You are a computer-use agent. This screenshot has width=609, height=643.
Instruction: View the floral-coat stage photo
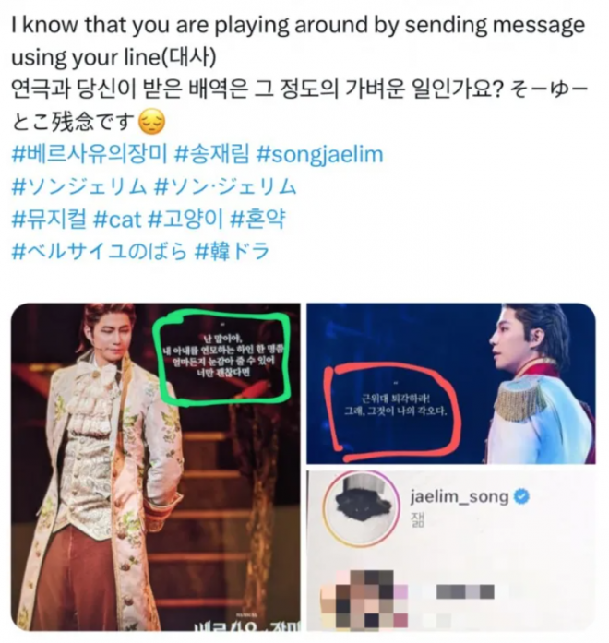(155, 467)
